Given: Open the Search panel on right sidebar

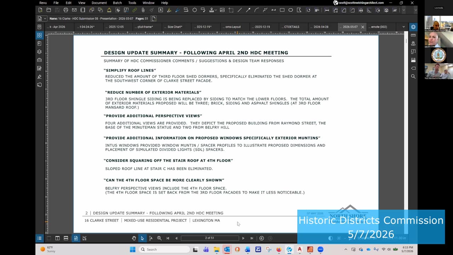Looking at the screenshot, I should (413, 76).
